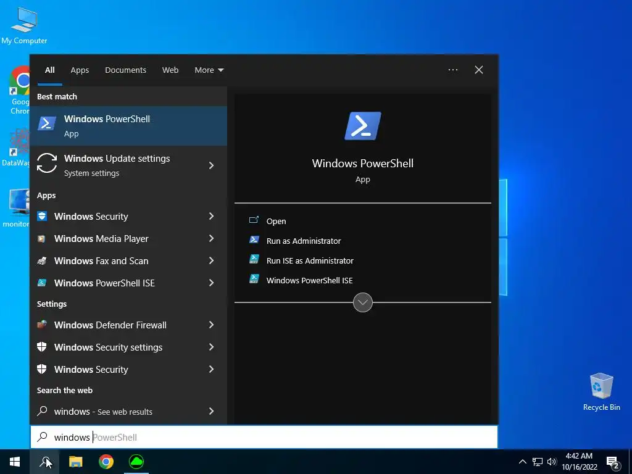Viewport: 632px width, 474px height.
Task: Close the search panel with X
Action: pos(479,70)
